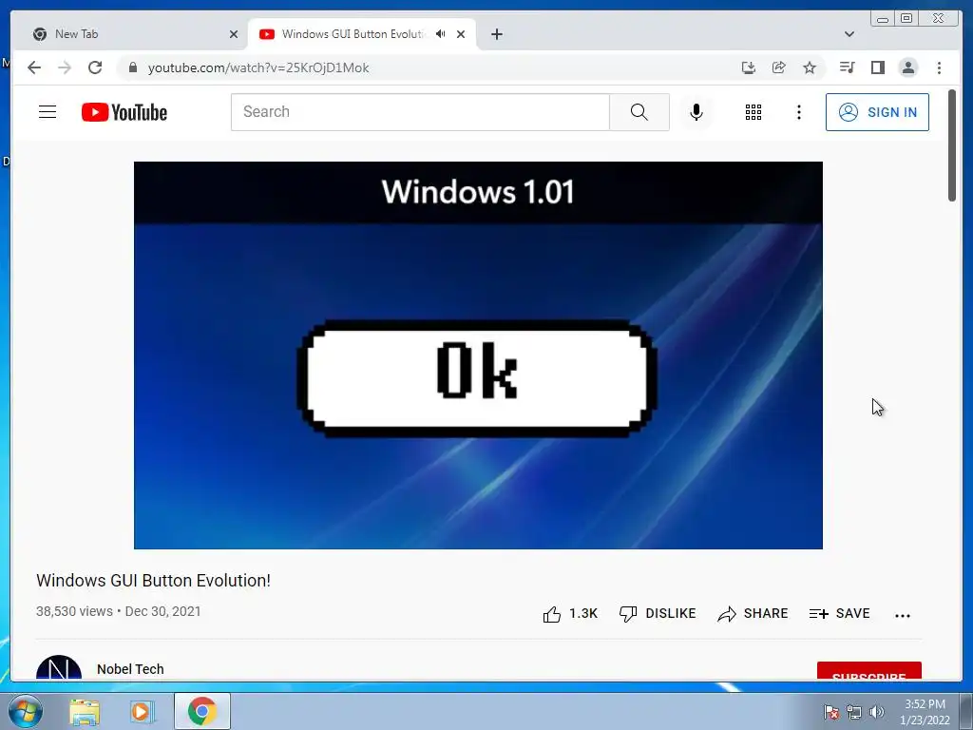This screenshot has width=973, height=730.
Task: Open network icon in system tray
Action: pyautogui.click(x=854, y=712)
